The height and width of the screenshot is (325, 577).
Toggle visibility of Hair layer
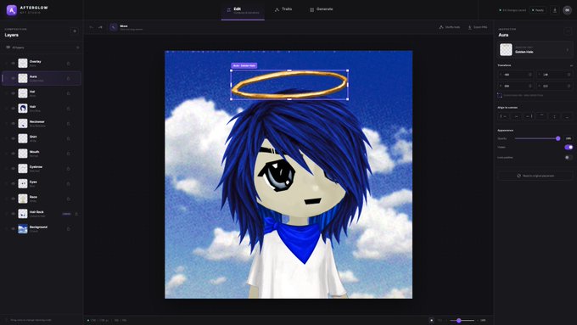coord(14,109)
